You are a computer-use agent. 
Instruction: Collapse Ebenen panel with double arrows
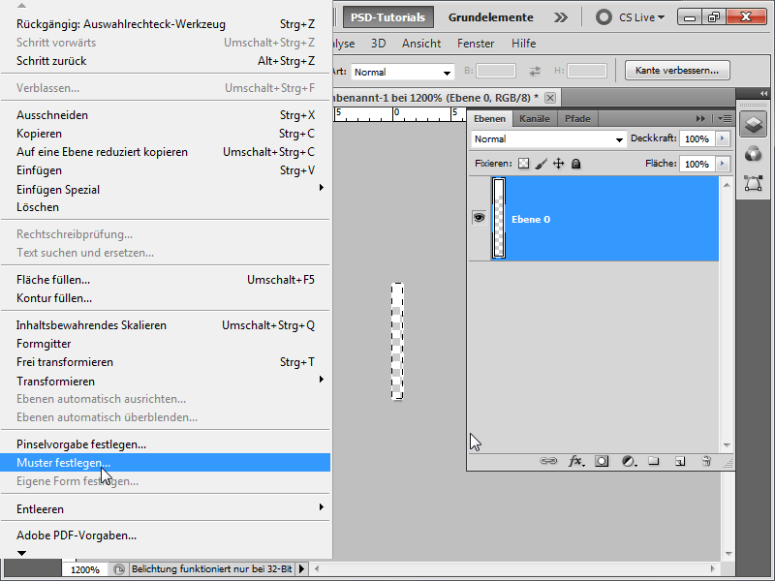(700, 118)
